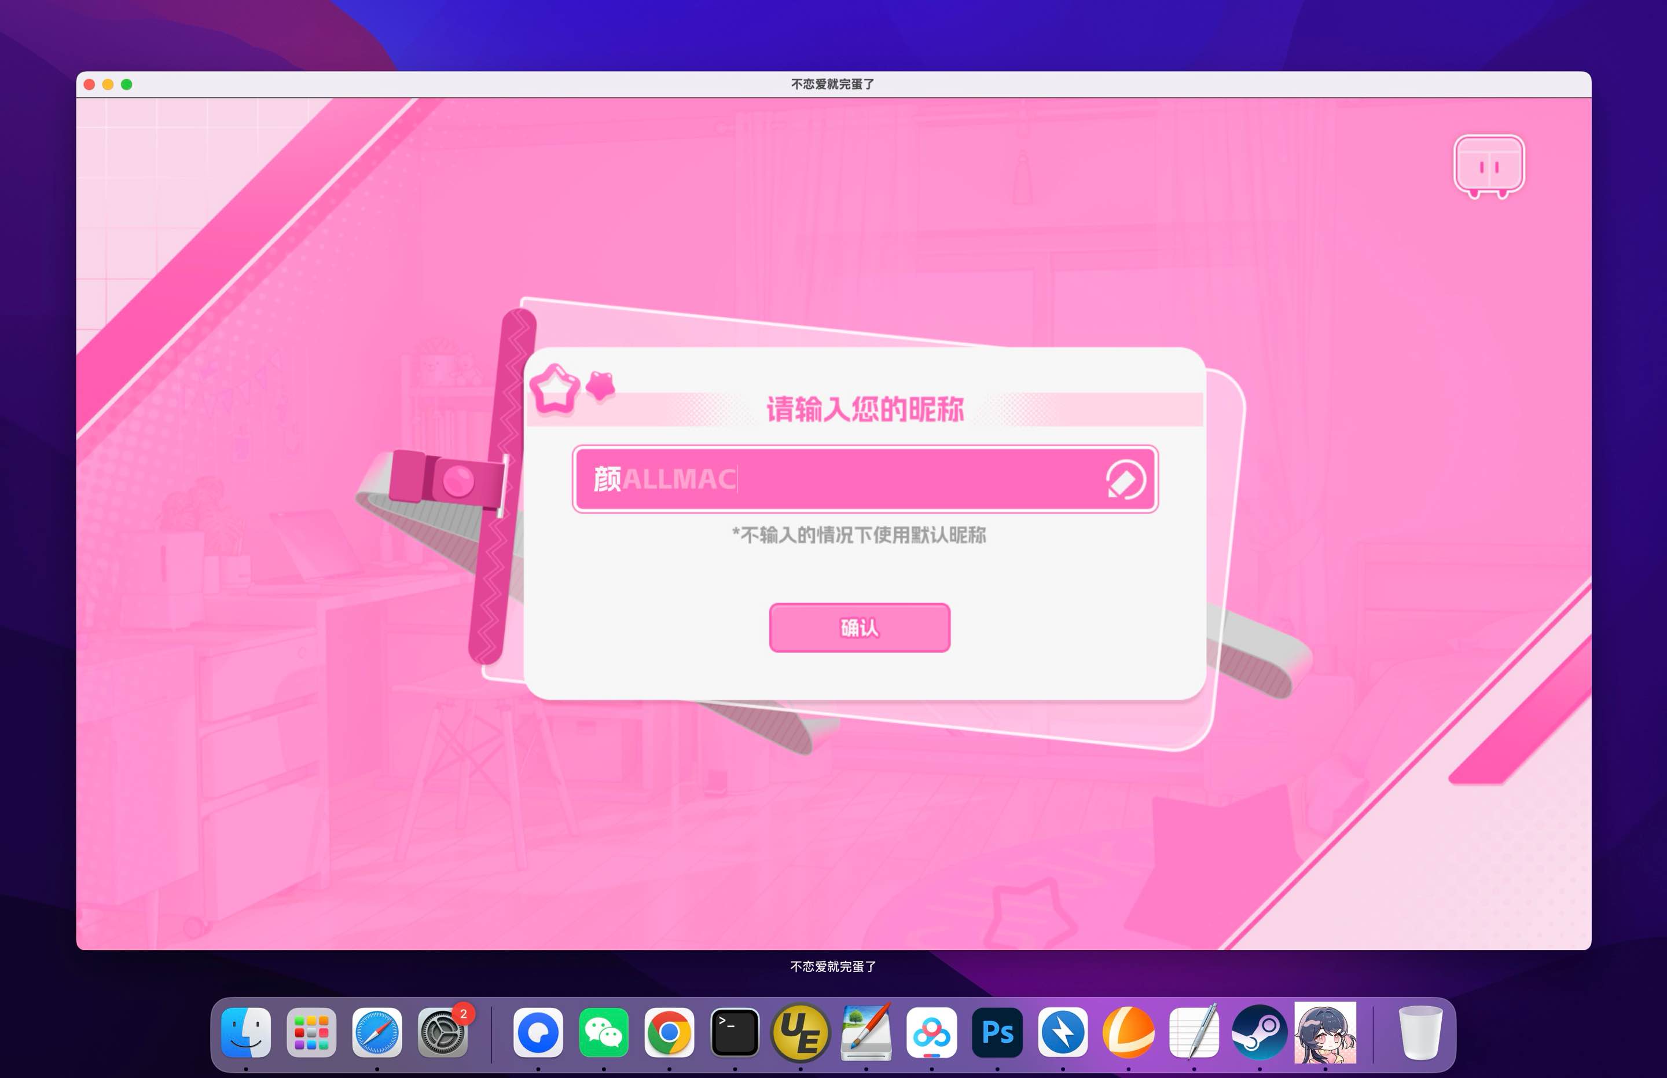Launch Steam from the dock
This screenshot has height=1078, width=1667.
pos(1260,1032)
